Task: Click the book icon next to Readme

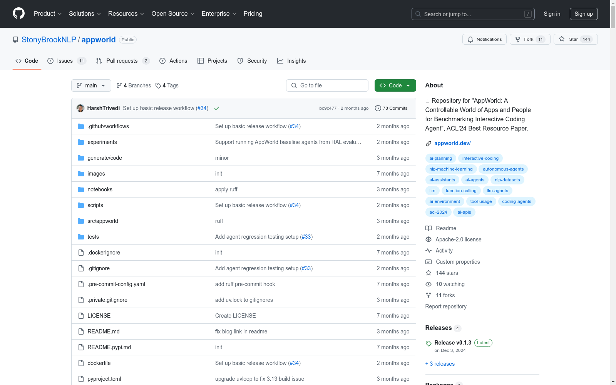Action: point(429,228)
